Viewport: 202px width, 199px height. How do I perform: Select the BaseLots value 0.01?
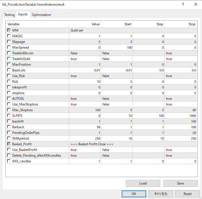pyautogui.click(x=85, y=70)
